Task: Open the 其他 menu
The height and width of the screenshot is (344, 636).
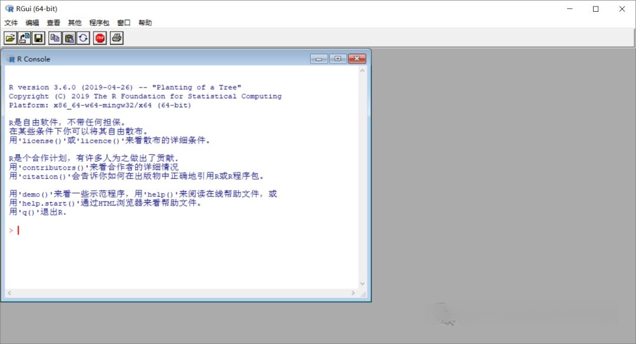Action: tap(75, 23)
